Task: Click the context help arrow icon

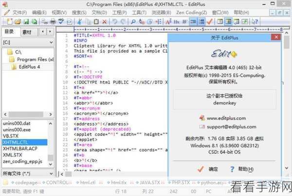Action: [x=255, y=21]
